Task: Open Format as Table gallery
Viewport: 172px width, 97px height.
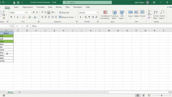Action: [114, 15]
